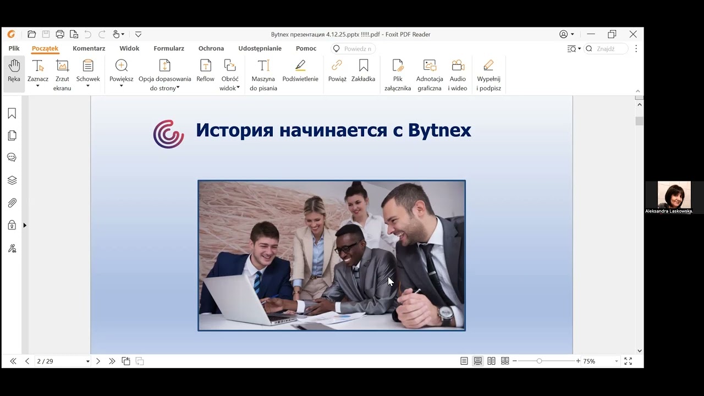Switch to the Komentarz tab

89,48
